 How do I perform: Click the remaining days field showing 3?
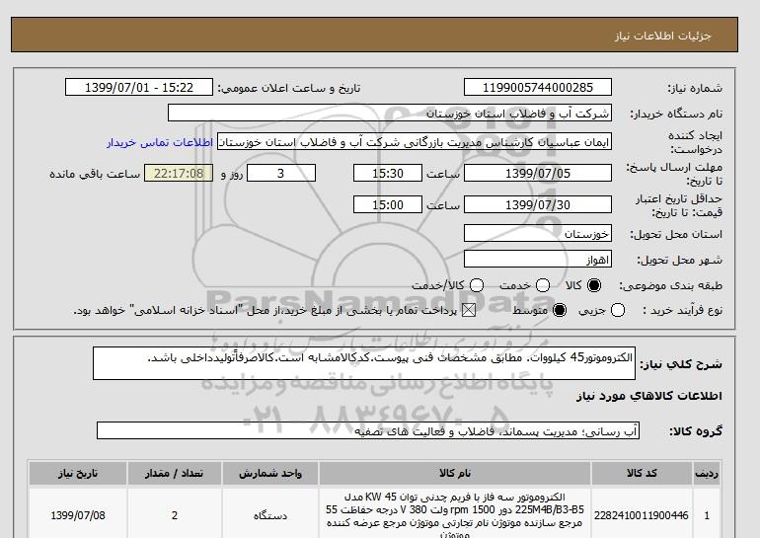click(x=281, y=173)
